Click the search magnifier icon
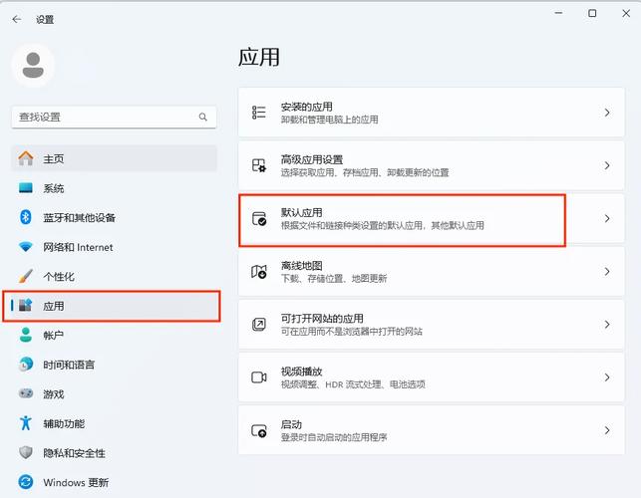The width and height of the screenshot is (641, 498). pos(202,117)
